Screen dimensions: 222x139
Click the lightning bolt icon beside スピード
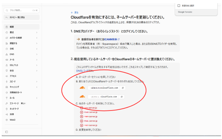(x=7, y=82)
